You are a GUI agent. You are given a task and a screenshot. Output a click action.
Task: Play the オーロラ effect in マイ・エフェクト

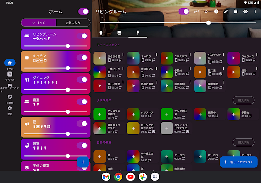(133, 58)
